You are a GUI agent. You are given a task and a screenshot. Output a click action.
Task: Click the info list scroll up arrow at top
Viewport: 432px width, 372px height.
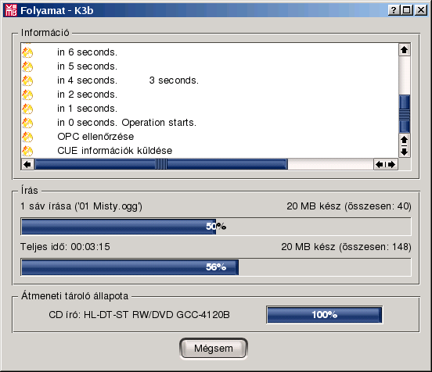(404, 50)
